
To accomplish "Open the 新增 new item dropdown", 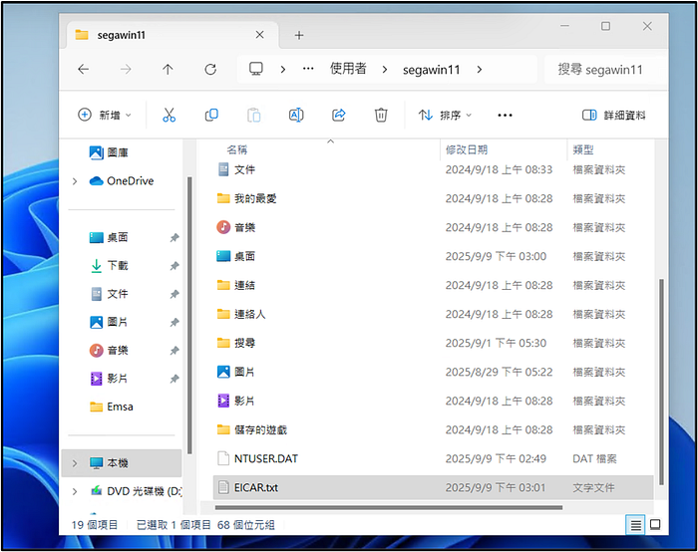I will coord(105,116).
